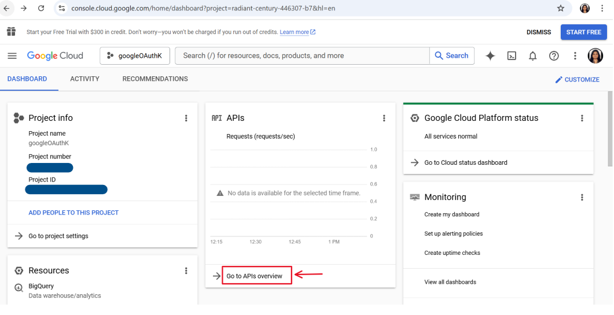
Task: Bookmark this page with the star icon
Action: [561, 8]
